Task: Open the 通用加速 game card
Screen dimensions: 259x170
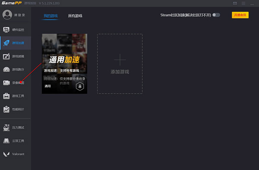Action: tap(64, 64)
